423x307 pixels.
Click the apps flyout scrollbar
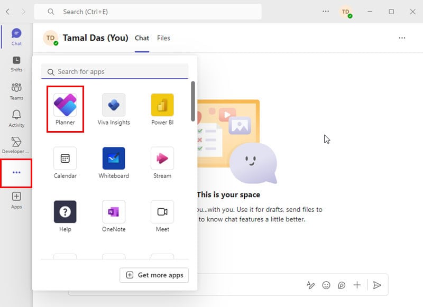[x=193, y=101]
